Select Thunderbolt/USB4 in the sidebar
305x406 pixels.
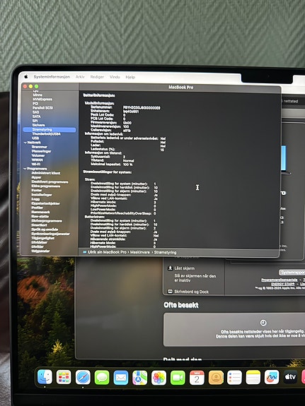pyautogui.click(x=46, y=134)
